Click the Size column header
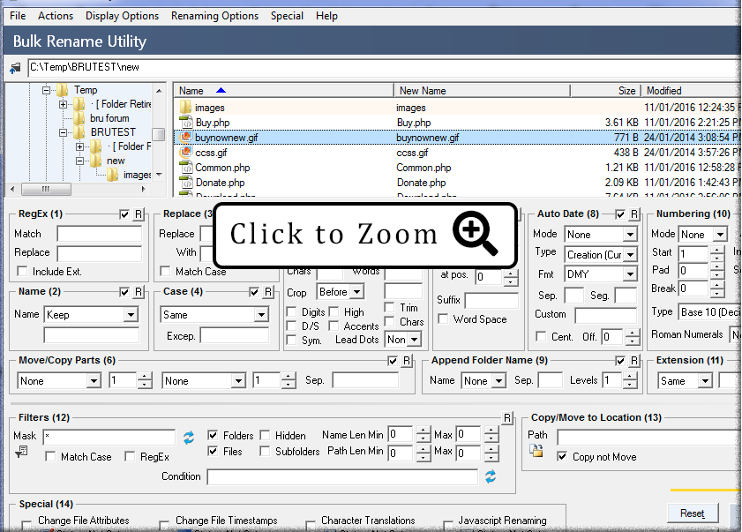The width and height of the screenshot is (742, 532). pyautogui.click(x=605, y=91)
